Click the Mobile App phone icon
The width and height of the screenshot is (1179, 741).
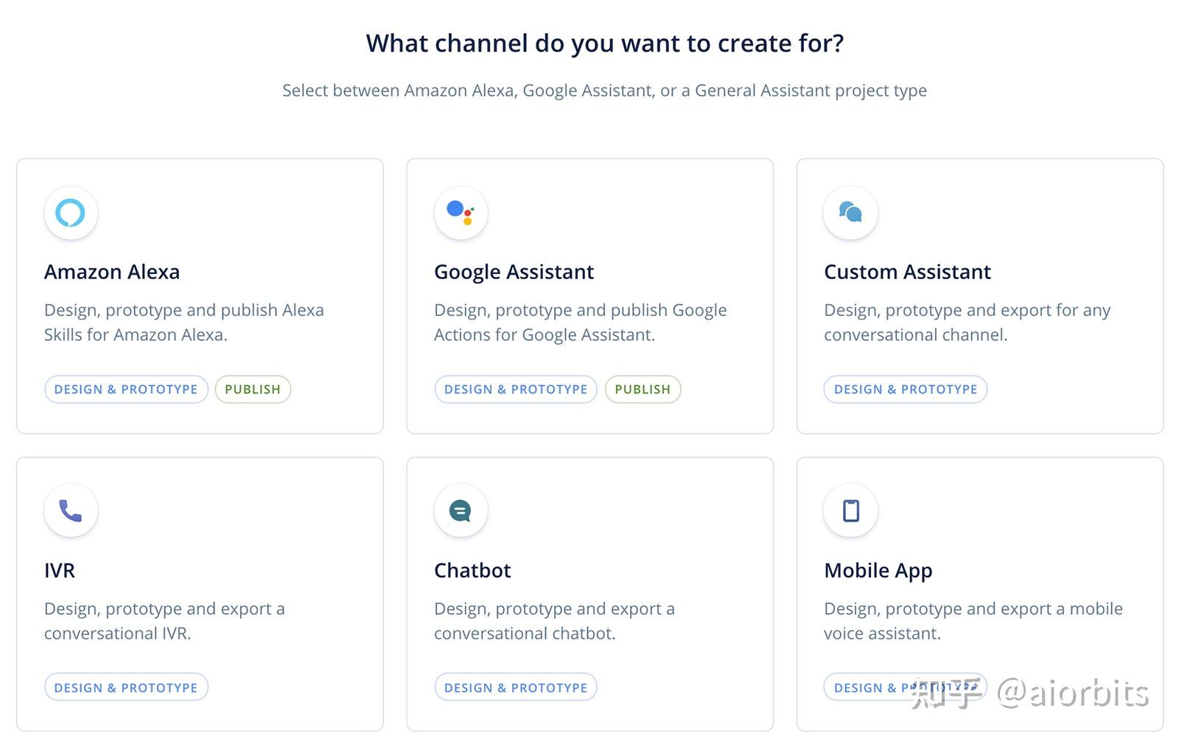[x=850, y=510]
